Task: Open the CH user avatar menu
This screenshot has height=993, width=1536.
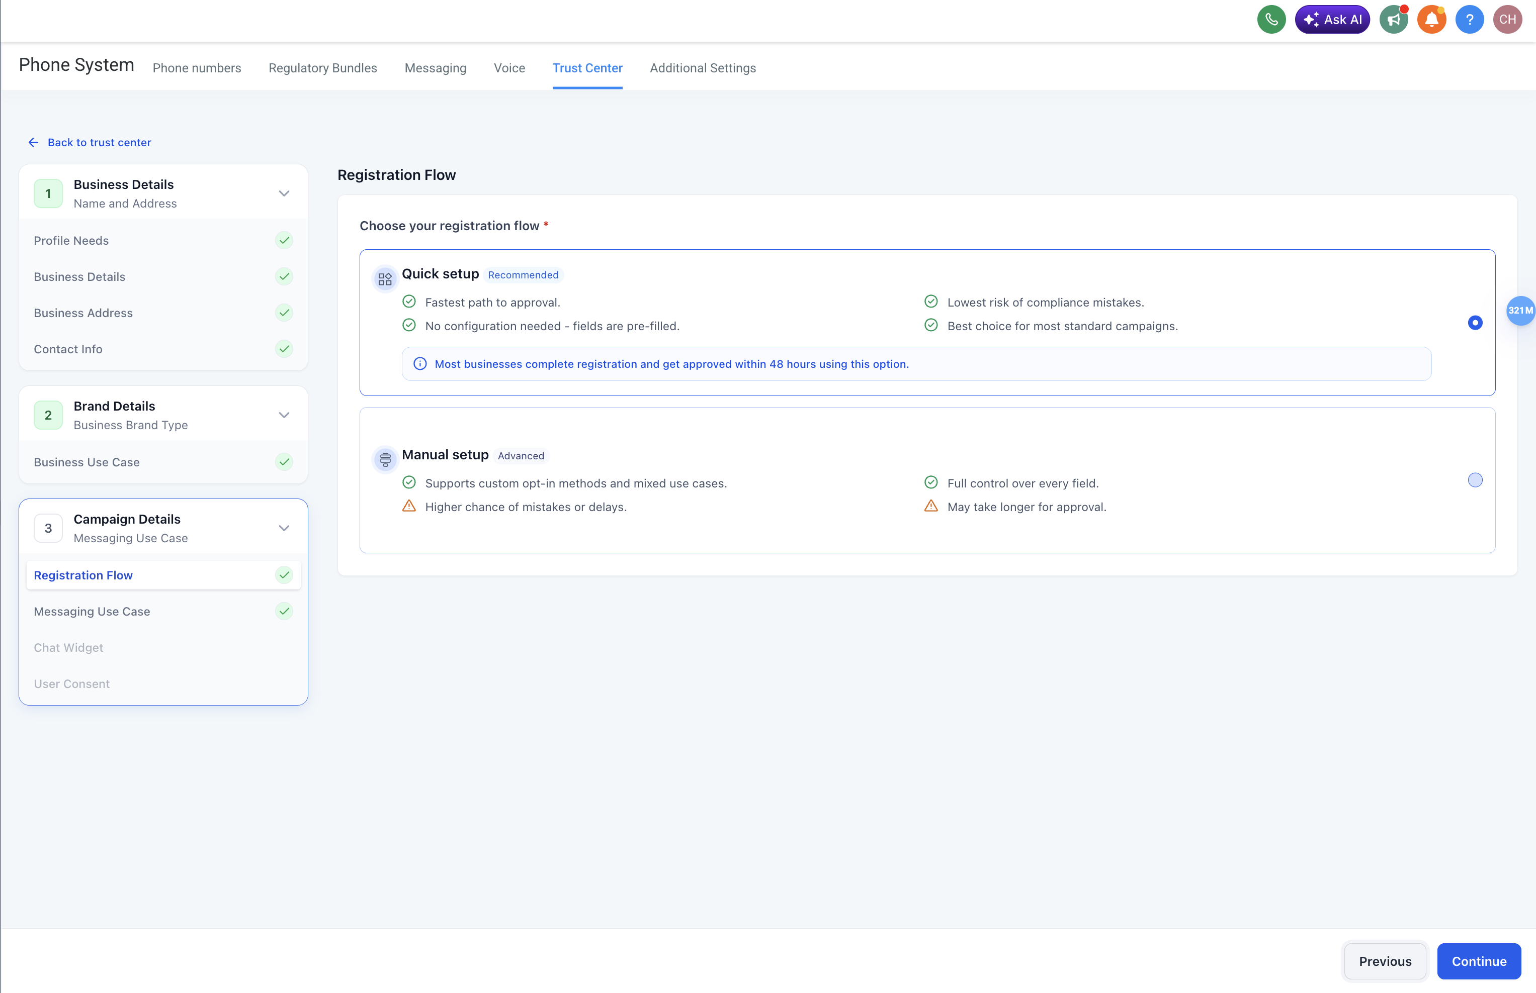Action: pos(1507,19)
